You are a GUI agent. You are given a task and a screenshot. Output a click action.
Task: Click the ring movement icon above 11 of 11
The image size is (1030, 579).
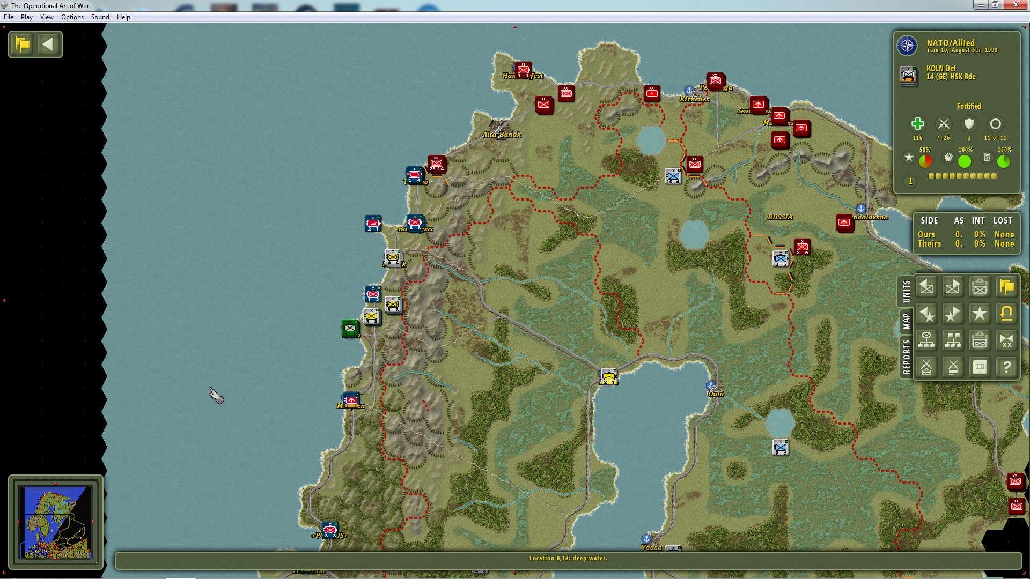point(995,124)
